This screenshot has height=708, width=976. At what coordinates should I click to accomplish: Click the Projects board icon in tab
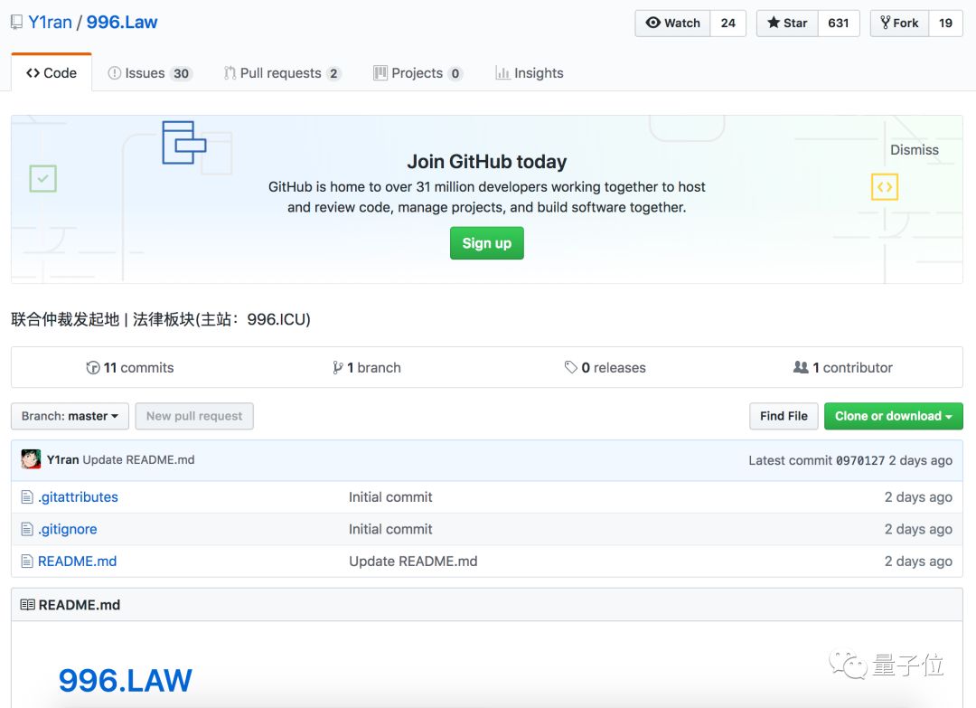click(380, 73)
